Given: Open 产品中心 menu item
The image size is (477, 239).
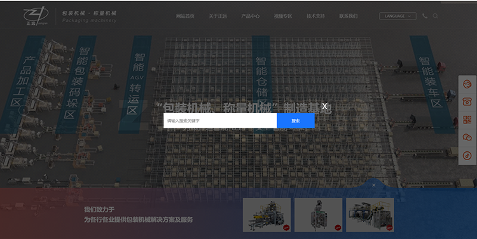Looking at the screenshot, I should (x=251, y=16).
